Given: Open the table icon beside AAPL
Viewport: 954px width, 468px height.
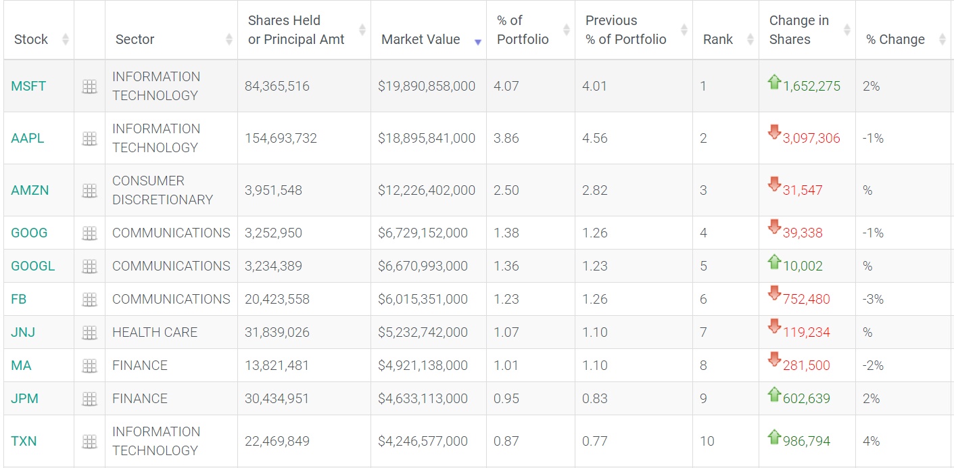Looking at the screenshot, I should 89,139.
